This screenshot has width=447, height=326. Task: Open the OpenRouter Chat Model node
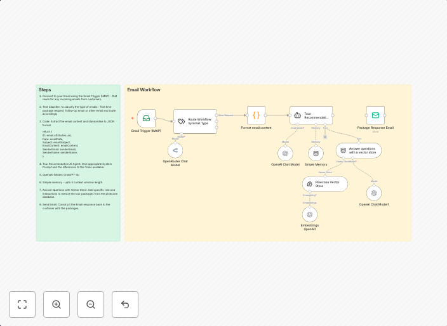coord(175,150)
